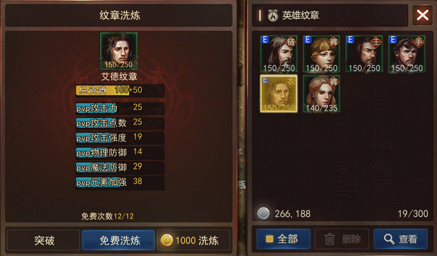This screenshot has height=256, width=437.
Task: Select the highlighted emblem tagged 衣
Action: tap(279, 94)
